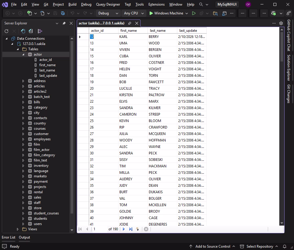Click the Connect to Server icon

(31, 31)
